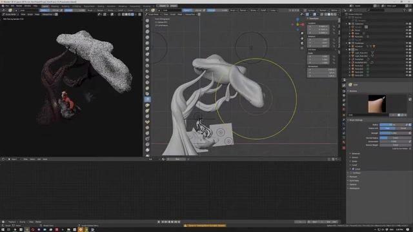Click the pan hand icon in sculpt viewport
The image size is (413, 232).
coord(302,38)
